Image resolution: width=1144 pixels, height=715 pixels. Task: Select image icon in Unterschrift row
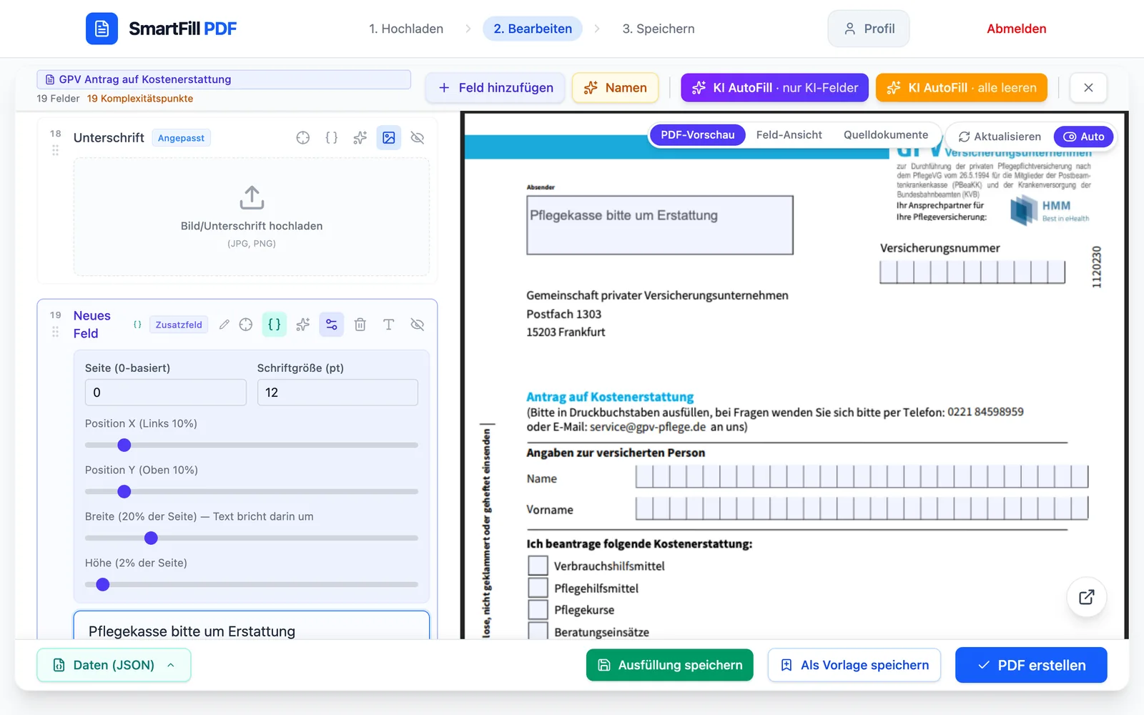(x=389, y=137)
